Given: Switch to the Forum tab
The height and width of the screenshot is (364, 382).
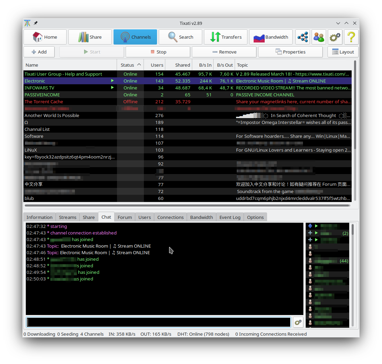Looking at the screenshot, I should 125,217.
